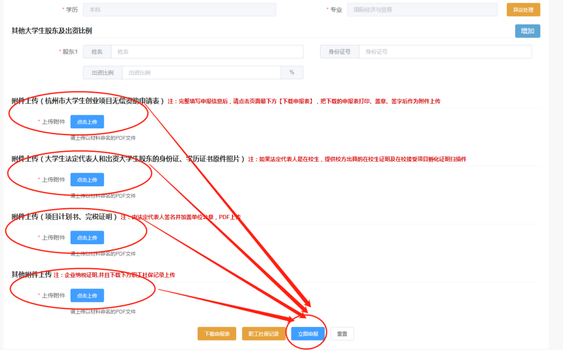This screenshot has width=563, height=350.
Task: Upload attachment for 无偿资助申请表 section
Action: coord(87,122)
